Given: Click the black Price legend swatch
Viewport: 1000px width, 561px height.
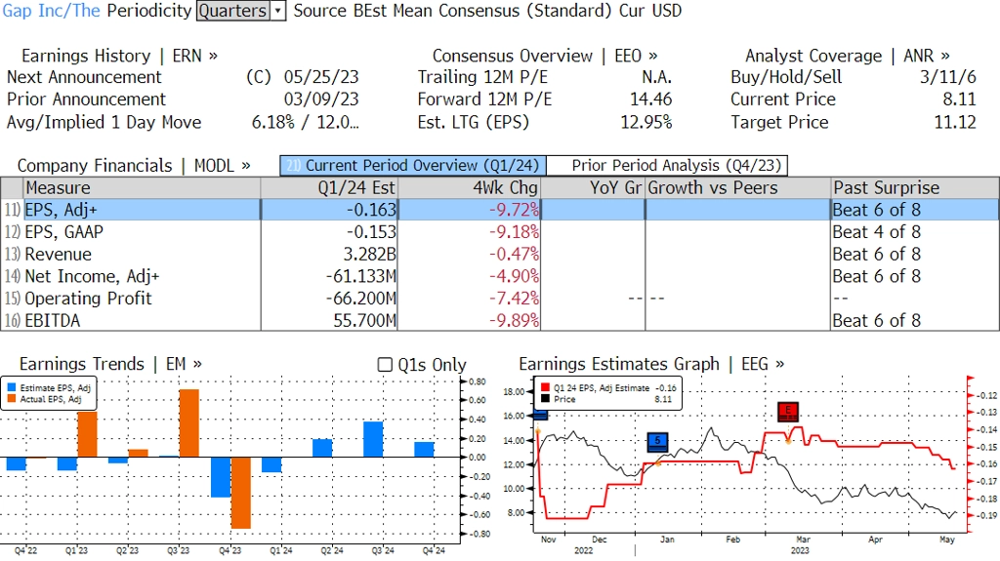Looking at the screenshot, I should [x=545, y=399].
